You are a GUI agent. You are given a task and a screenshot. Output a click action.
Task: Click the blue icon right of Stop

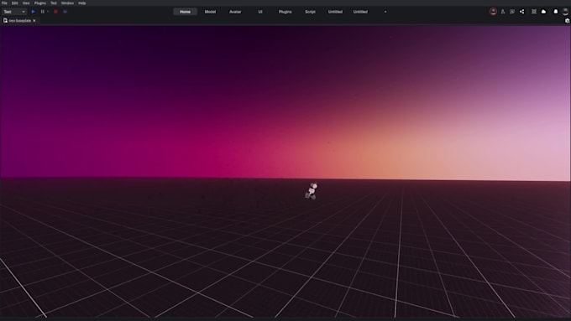click(65, 12)
